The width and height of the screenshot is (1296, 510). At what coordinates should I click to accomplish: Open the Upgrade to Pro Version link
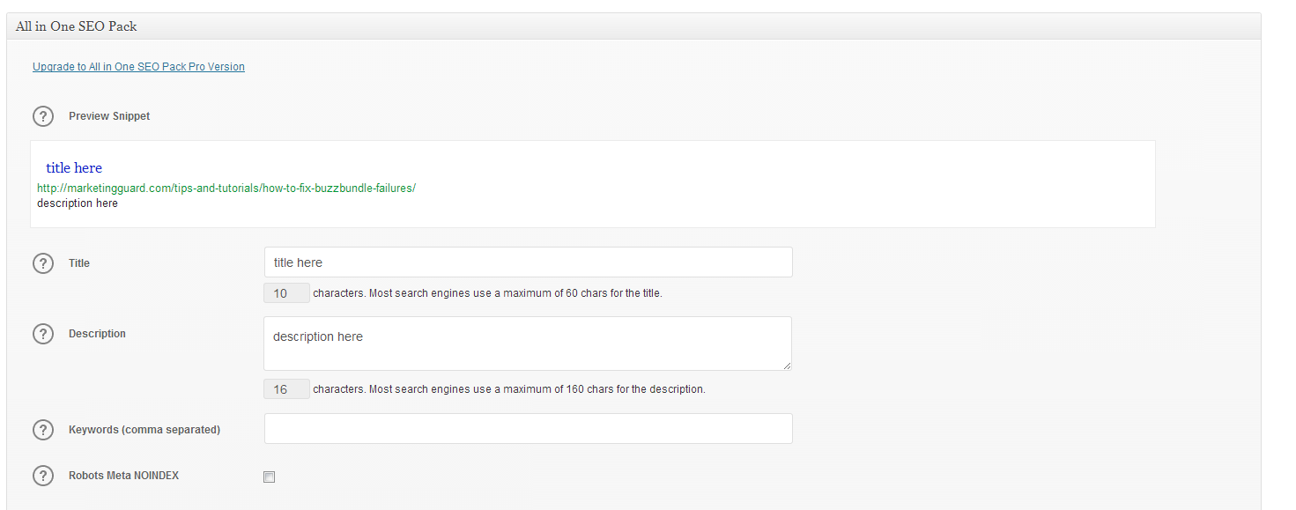138,67
